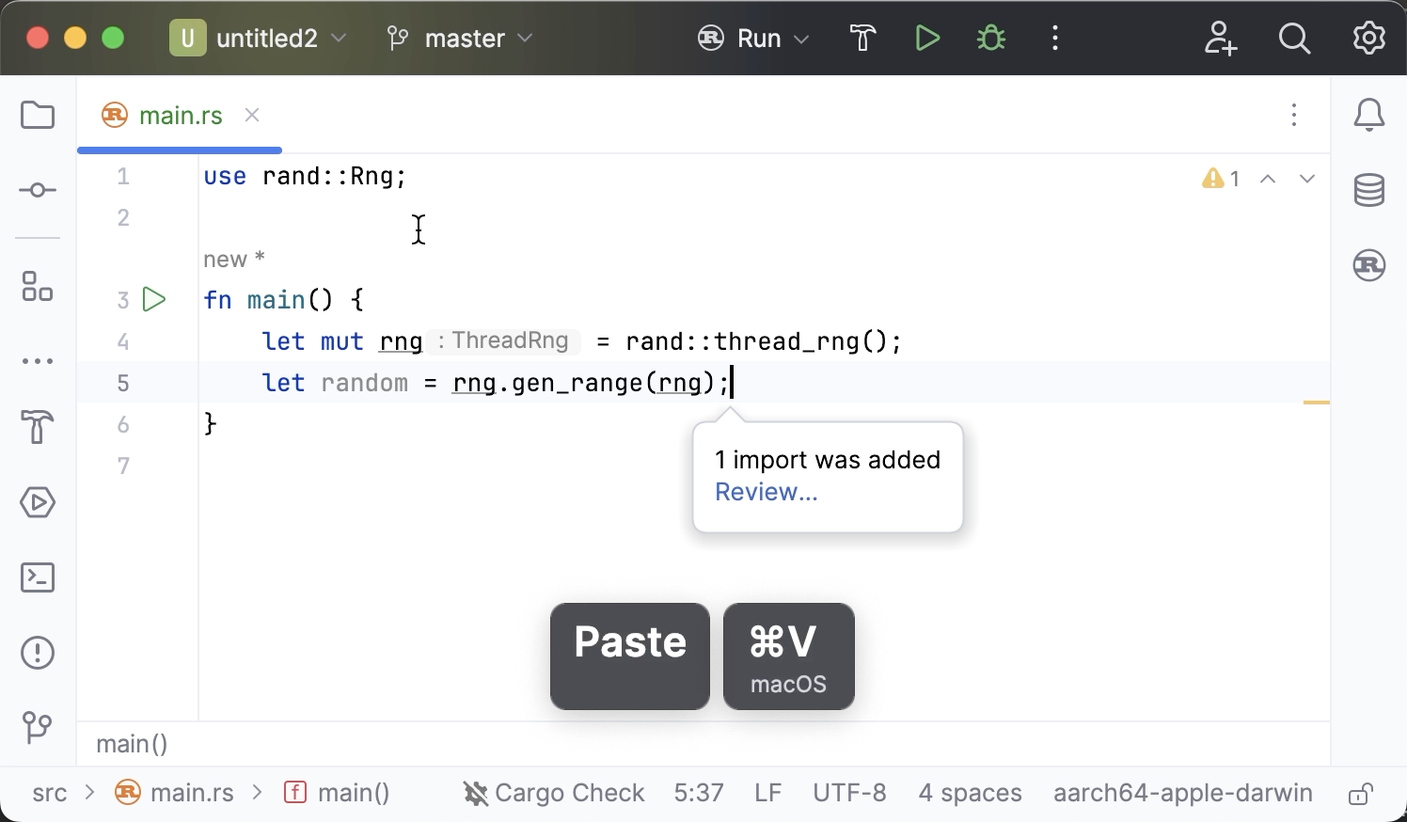Screen dimensions: 1407x822
Task: Open the Structure panel icon in the sidebar
Action: (x=38, y=288)
